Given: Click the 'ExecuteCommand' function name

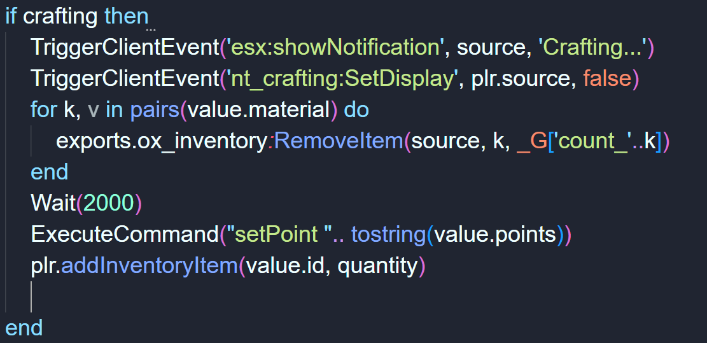Looking at the screenshot, I should pyautogui.click(x=125, y=234).
